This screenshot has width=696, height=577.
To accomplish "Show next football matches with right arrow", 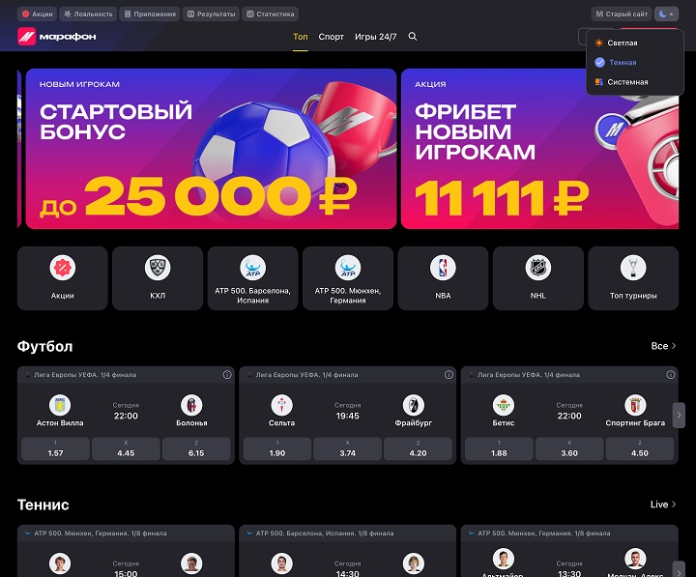I will tap(679, 416).
